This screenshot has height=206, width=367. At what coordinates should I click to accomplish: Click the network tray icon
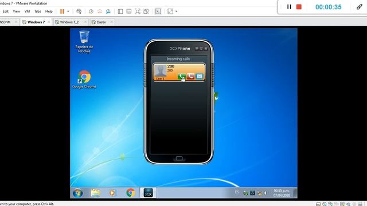(259, 193)
